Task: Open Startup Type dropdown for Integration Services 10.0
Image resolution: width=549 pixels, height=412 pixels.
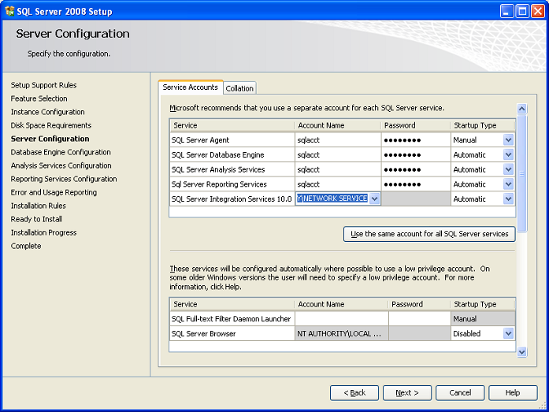Action: point(508,199)
